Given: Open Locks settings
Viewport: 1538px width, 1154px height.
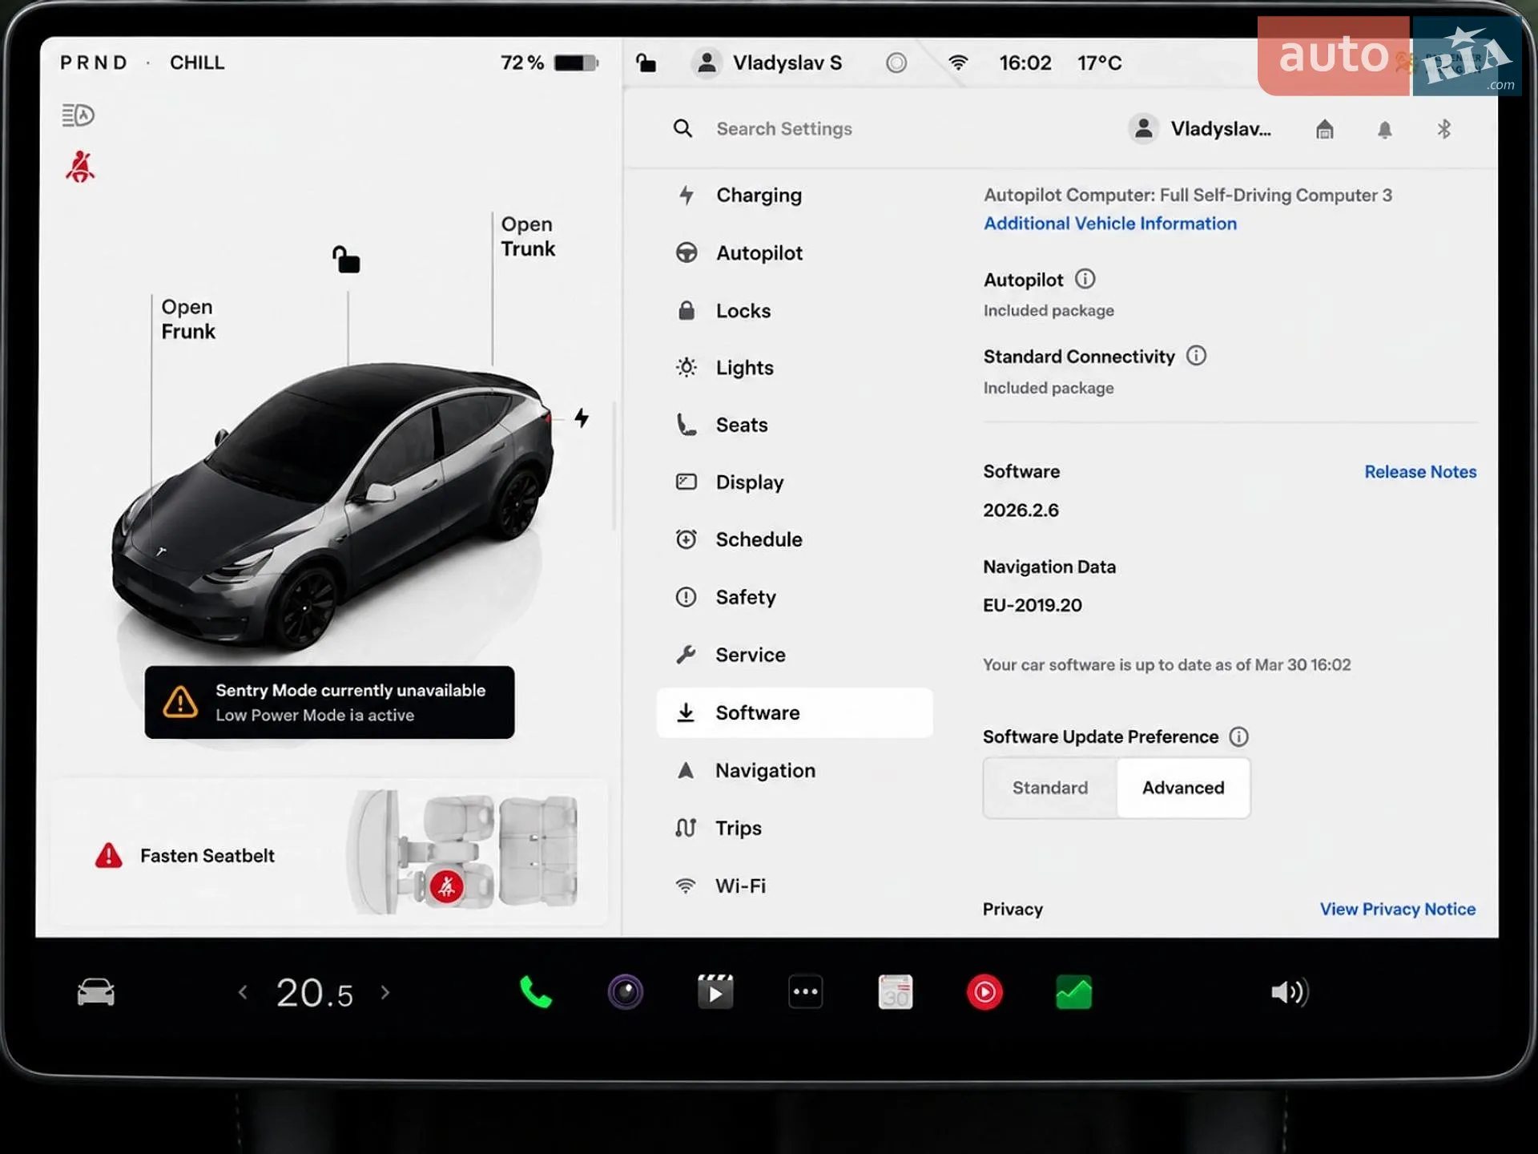Looking at the screenshot, I should pyautogui.click(x=795, y=310).
